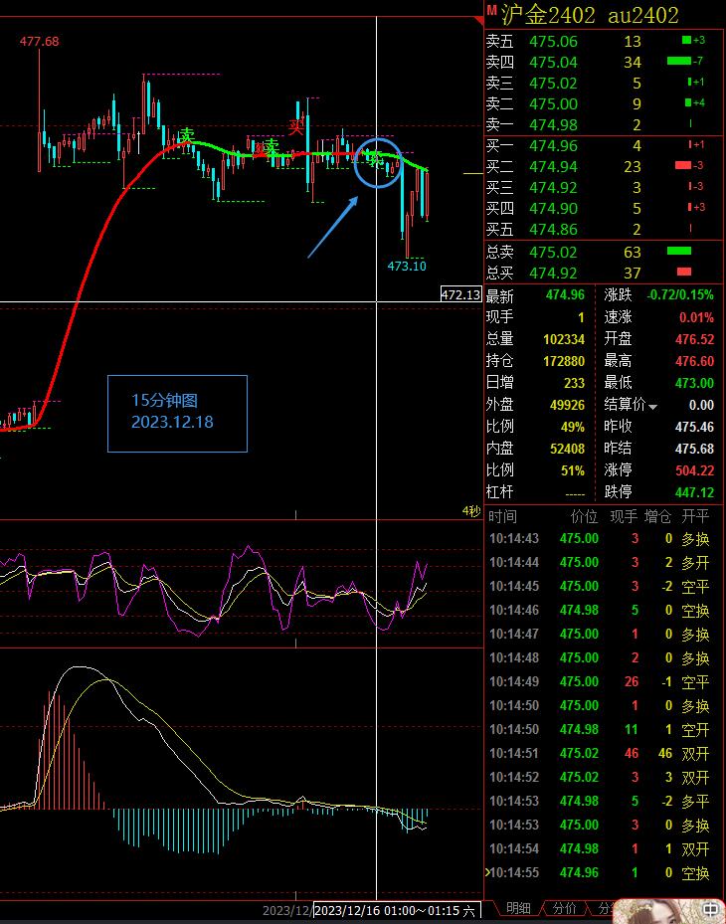Screen dimensions: 726x924
Task: Click the 外盘 49926 value
Action: pos(568,405)
